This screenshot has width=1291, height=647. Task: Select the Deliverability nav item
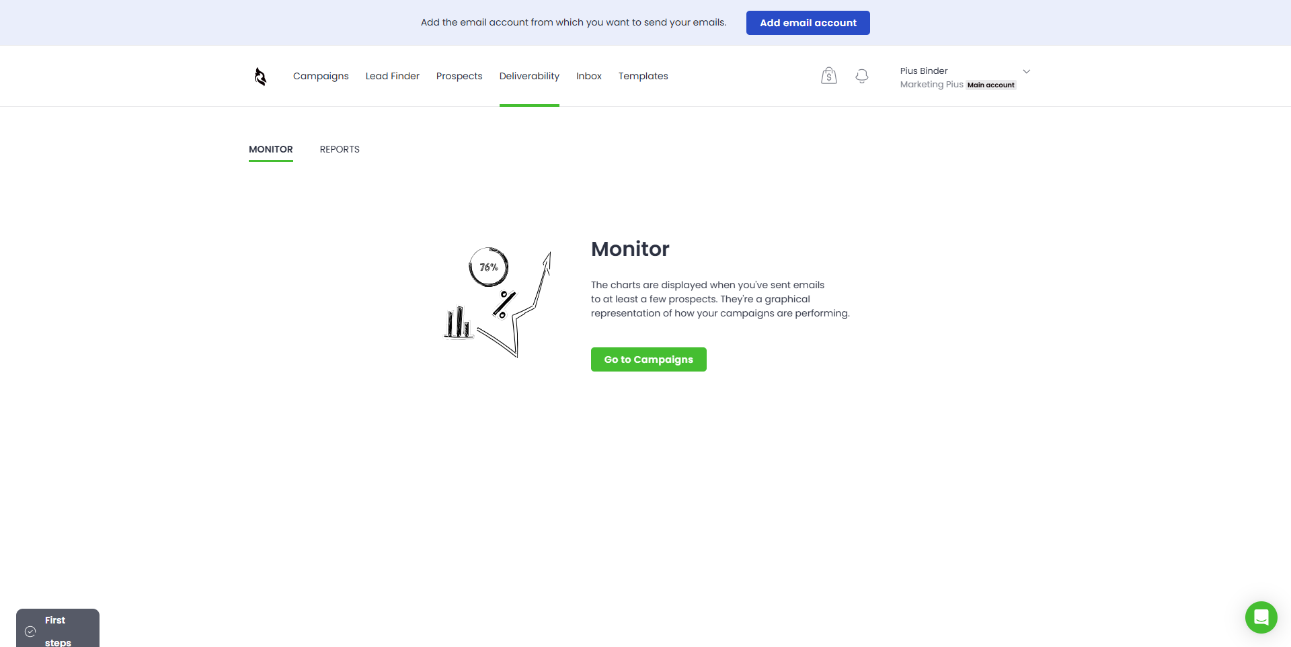[529, 76]
